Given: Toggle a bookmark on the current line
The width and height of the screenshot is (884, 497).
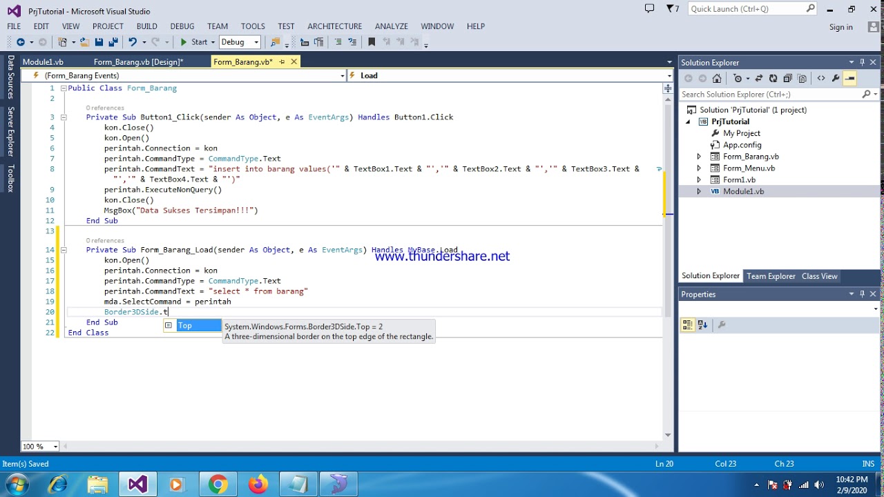Looking at the screenshot, I should 372,42.
